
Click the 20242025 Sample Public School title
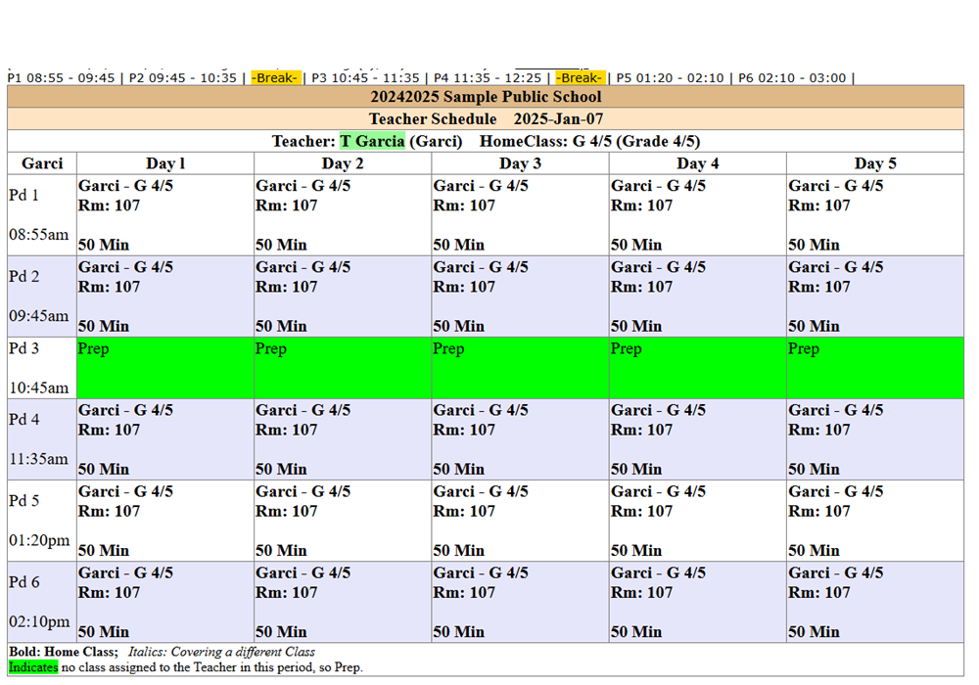(486, 96)
